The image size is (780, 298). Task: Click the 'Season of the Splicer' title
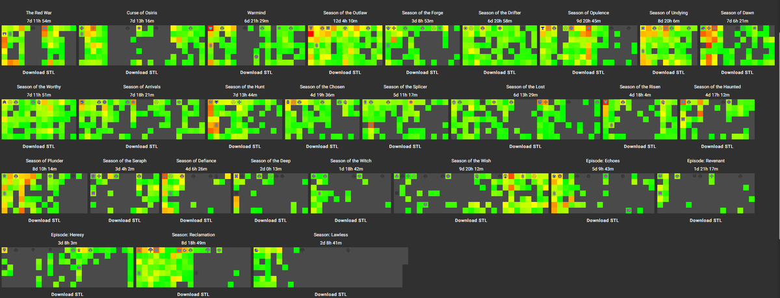(405, 87)
